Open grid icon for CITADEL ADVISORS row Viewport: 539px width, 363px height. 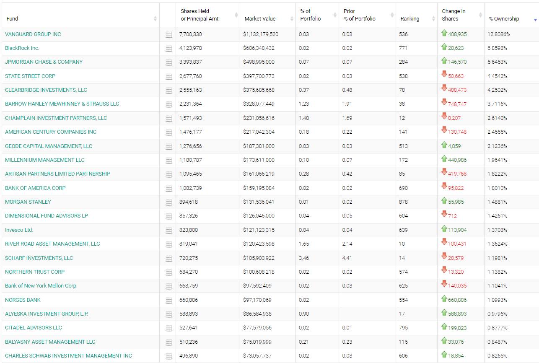[169, 328]
